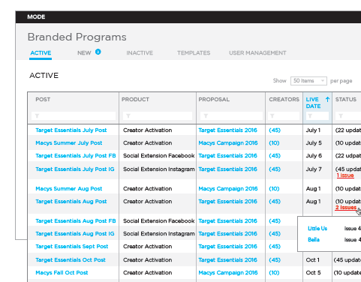Open the 50 items per page dropdown

point(308,81)
